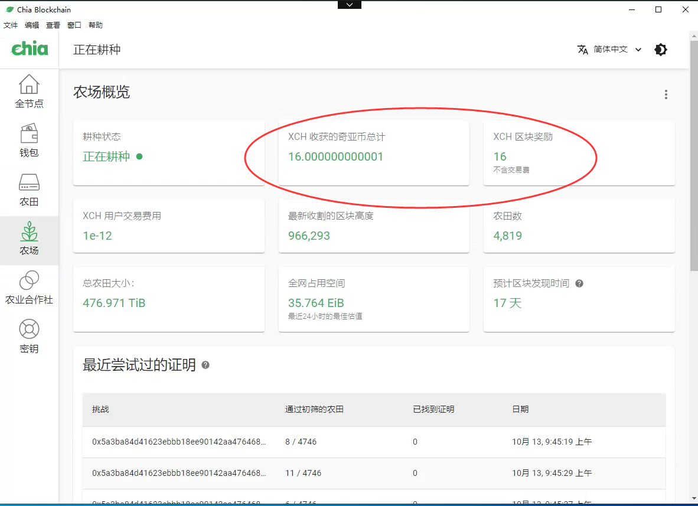Click the vertical scrollbar thumb
This screenshot has width=698, height=506.
pyautogui.click(x=693, y=155)
